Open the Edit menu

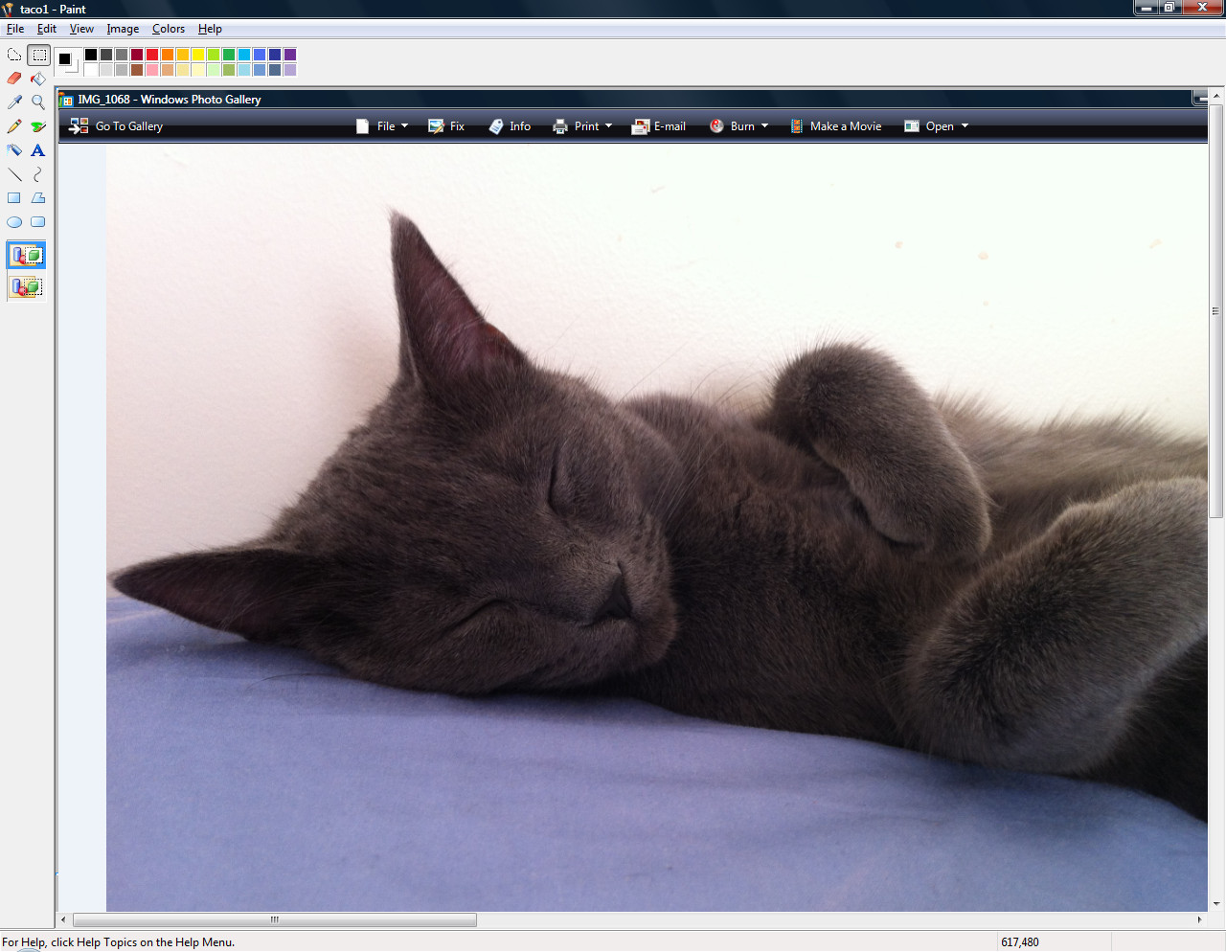coord(47,29)
